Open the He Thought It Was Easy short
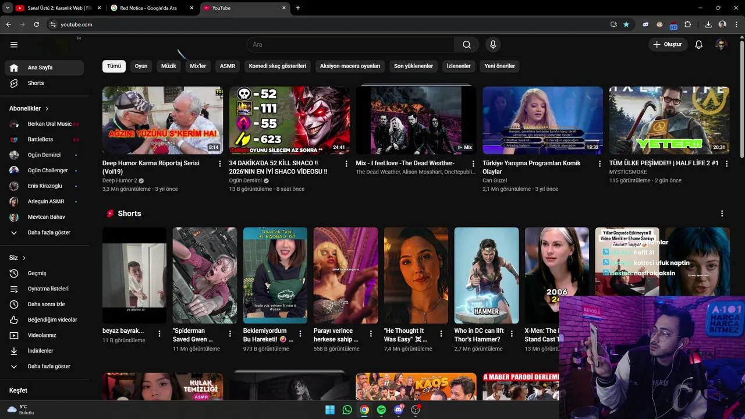745x419 pixels. (416, 275)
